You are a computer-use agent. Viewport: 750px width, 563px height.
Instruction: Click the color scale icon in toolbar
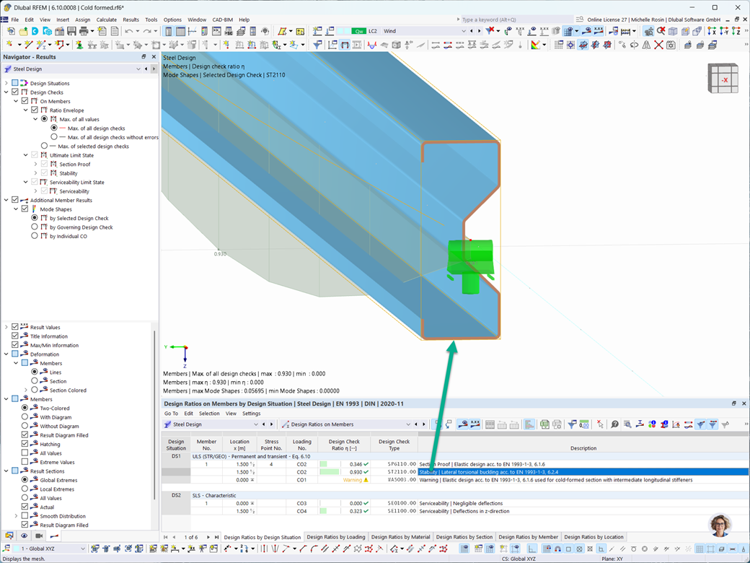[x=535, y=45]
